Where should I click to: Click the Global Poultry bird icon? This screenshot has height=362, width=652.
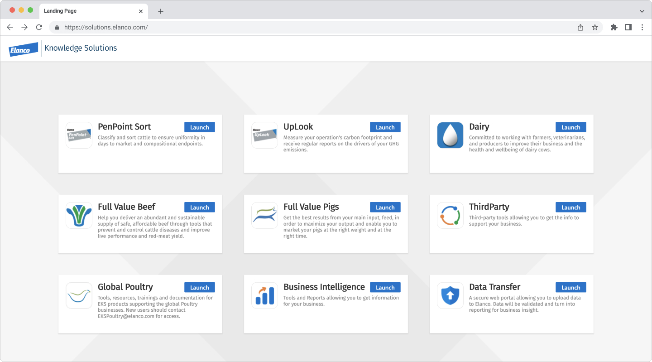pyautogui.click(x=79, y=295)
